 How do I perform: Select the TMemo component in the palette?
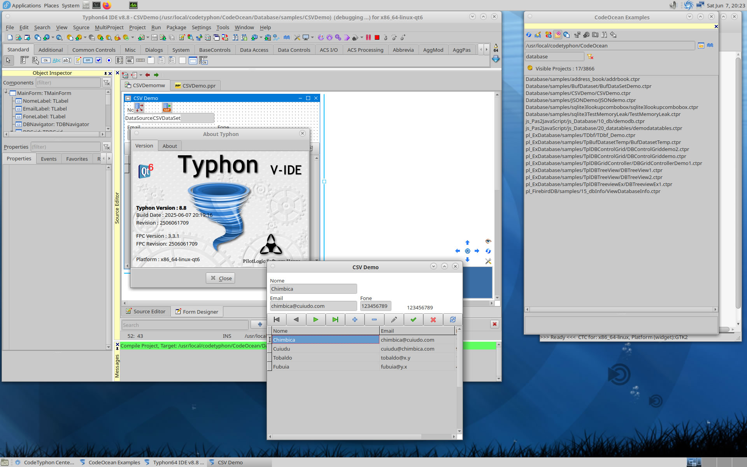tap(77, 60)
